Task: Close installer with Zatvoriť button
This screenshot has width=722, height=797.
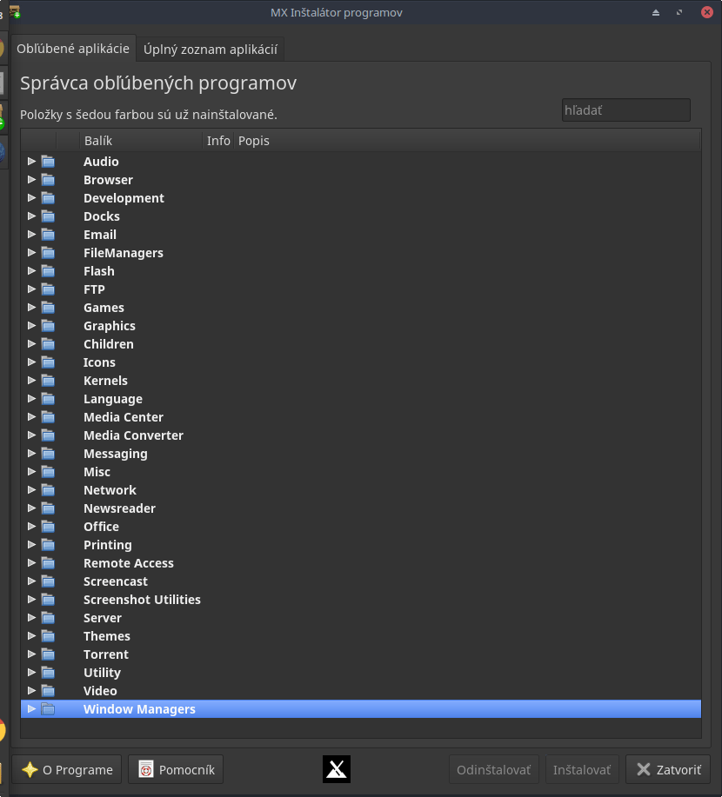Action: [668, 769]
